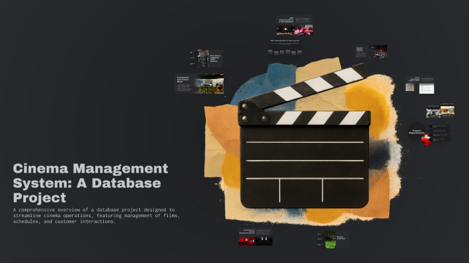Select the Project Requirements circle topic
The width and height of the screenshot is (469, 263).
click(x=416, y=131)
